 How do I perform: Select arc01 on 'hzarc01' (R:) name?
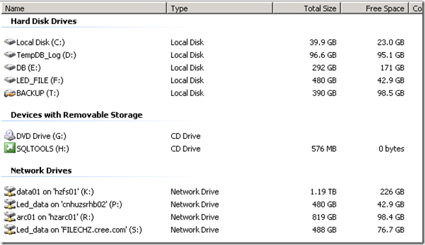(55, 217)
